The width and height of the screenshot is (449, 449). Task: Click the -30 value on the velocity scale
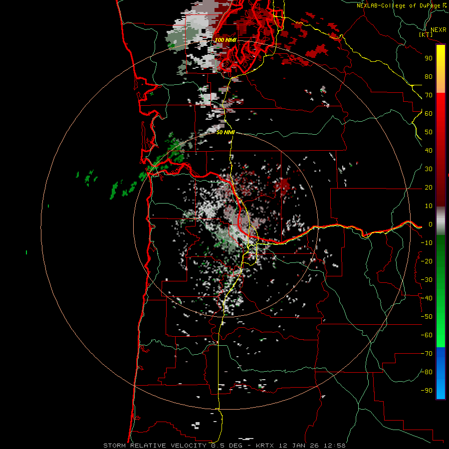click(x=427, y=280)
